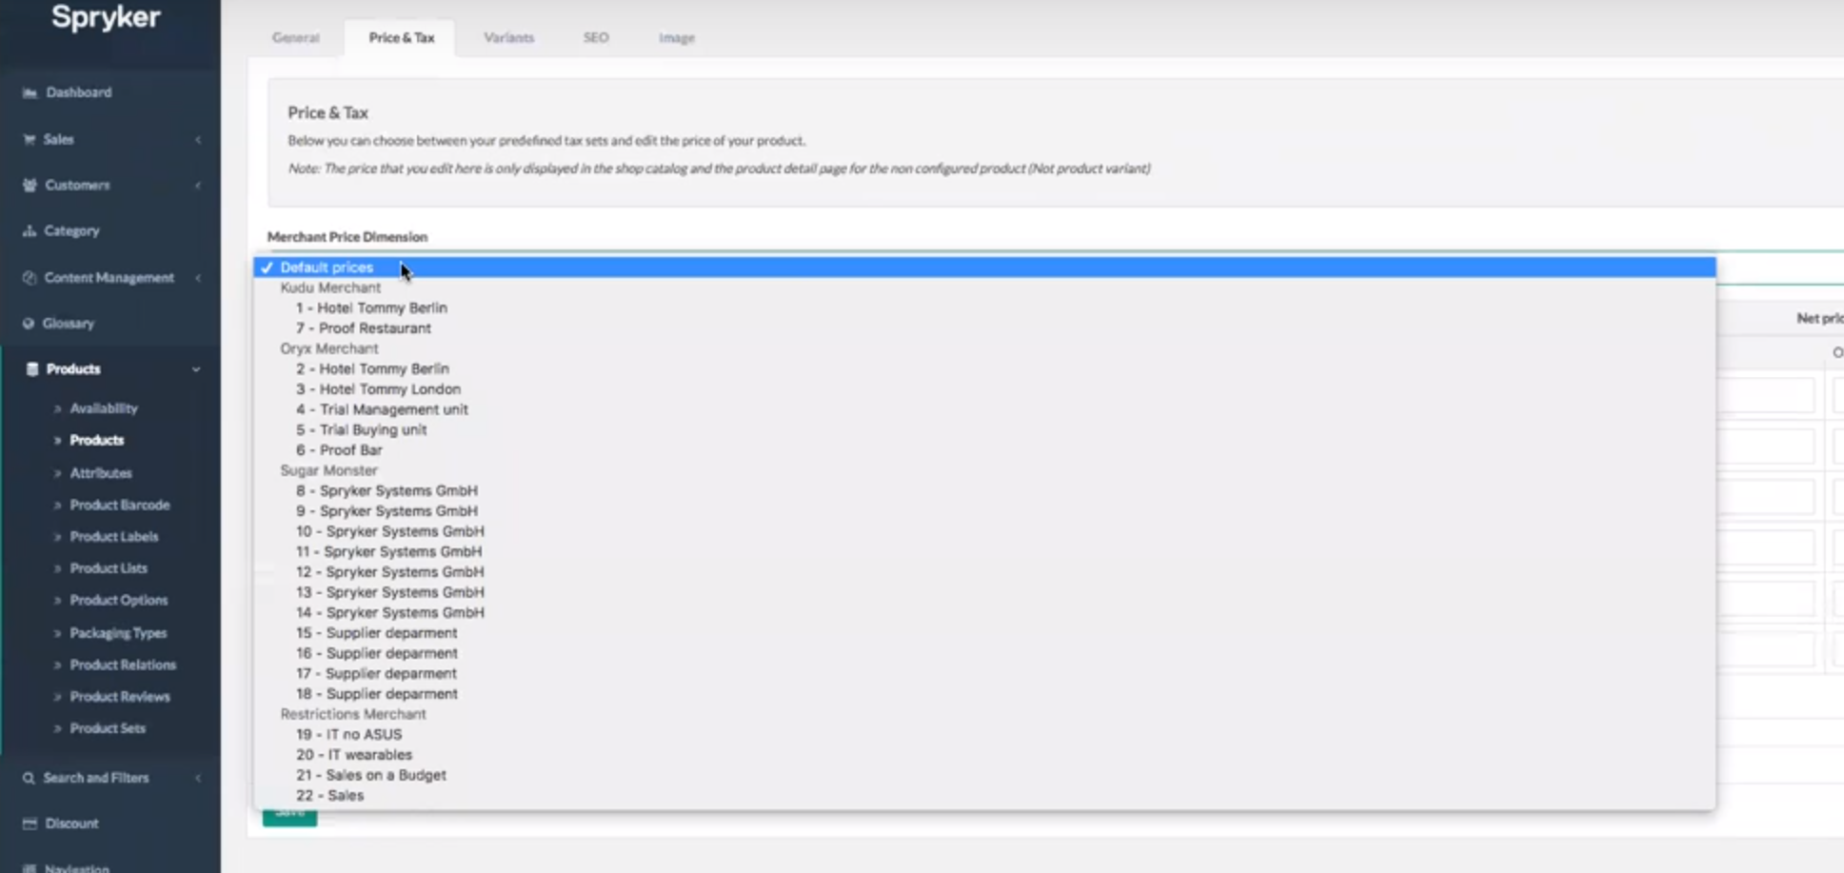Open Product Barcode submenu item
The image size is (1844, 873).
[x=120, y=506]
